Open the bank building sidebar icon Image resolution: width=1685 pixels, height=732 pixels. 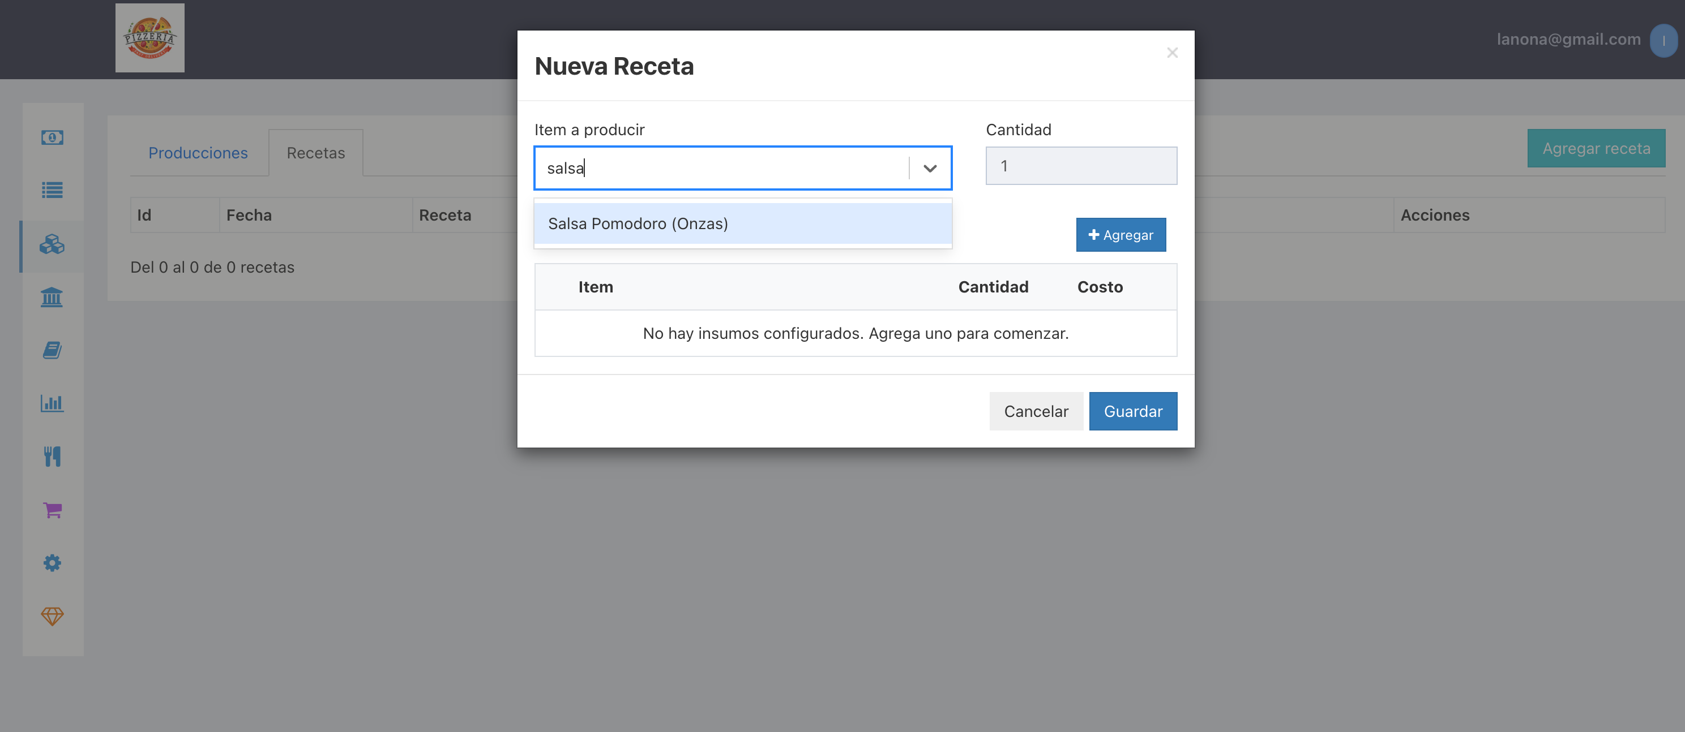point(52,298)
